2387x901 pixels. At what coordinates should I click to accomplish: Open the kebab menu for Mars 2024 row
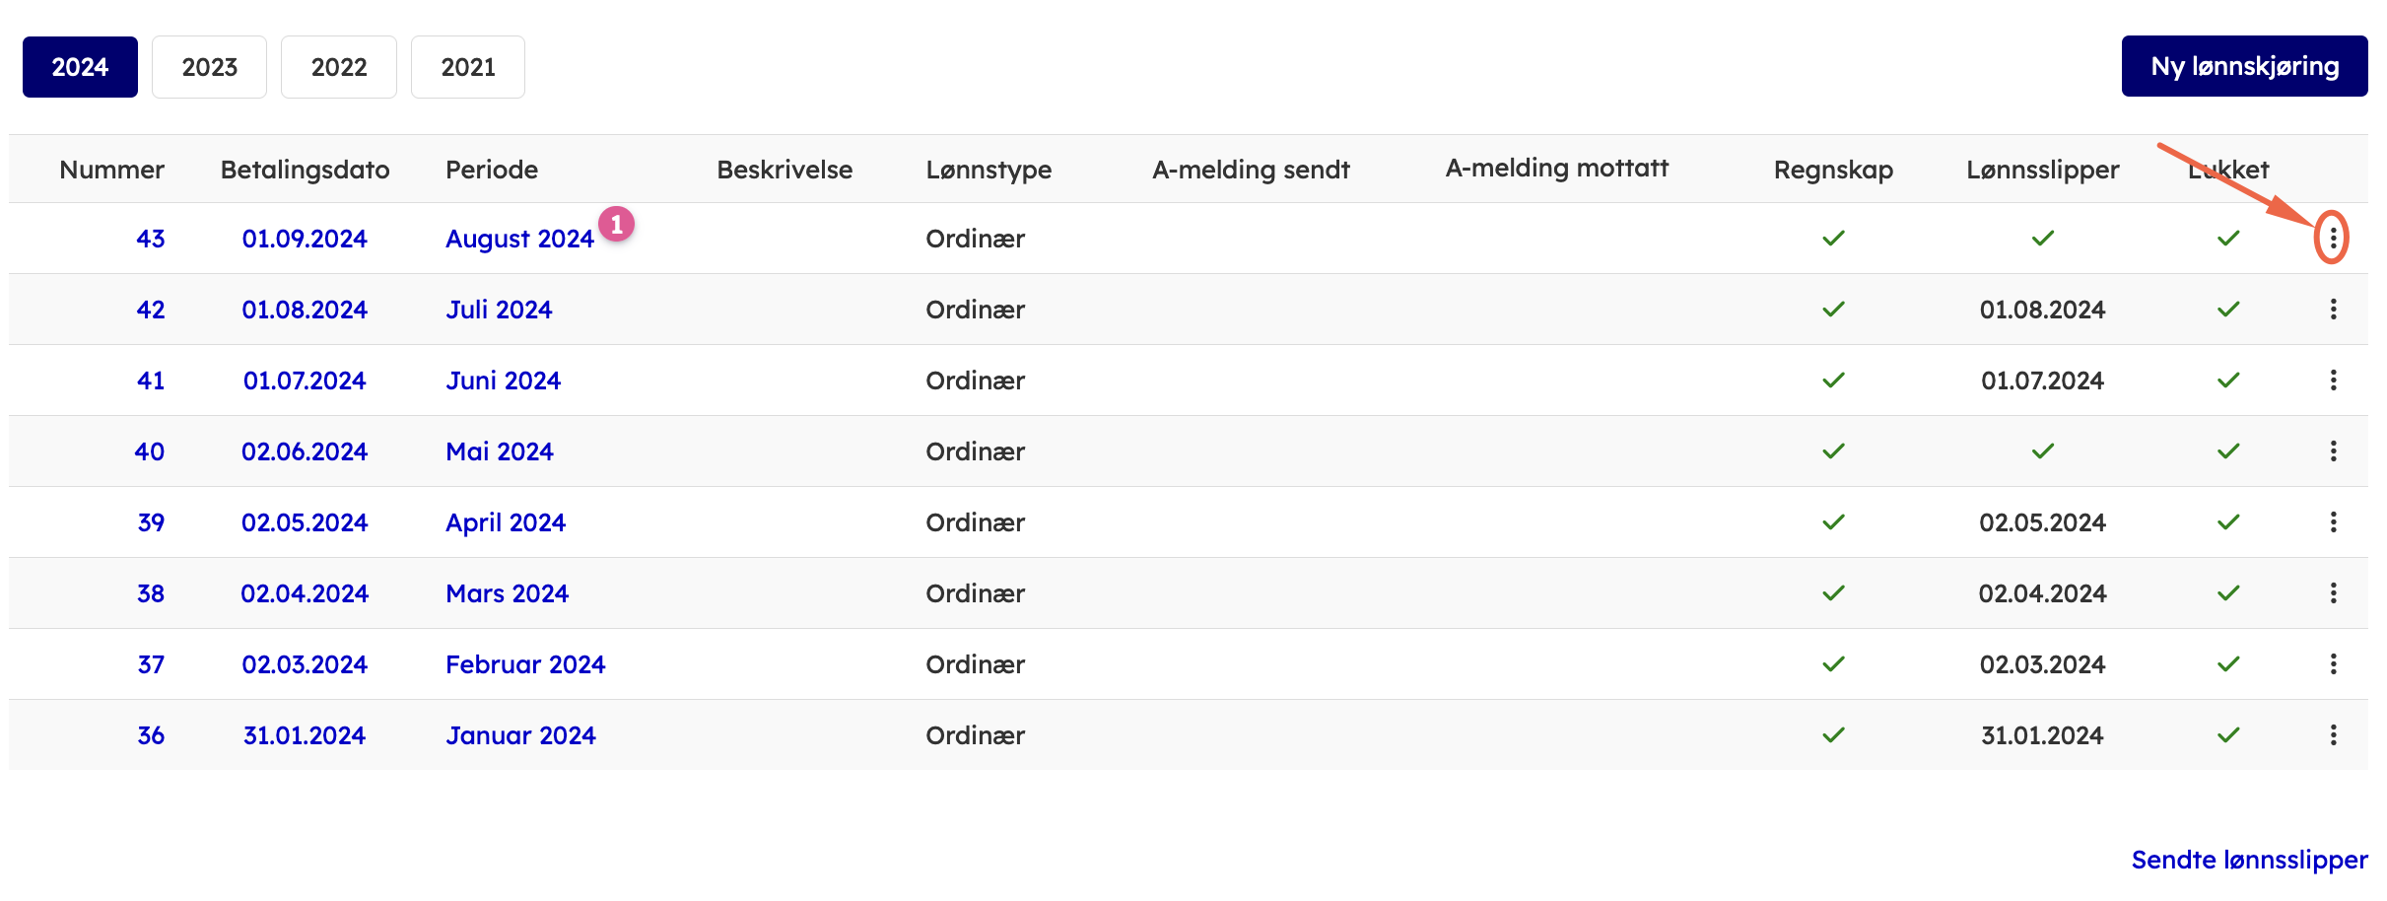click(x=2333, y=592)
